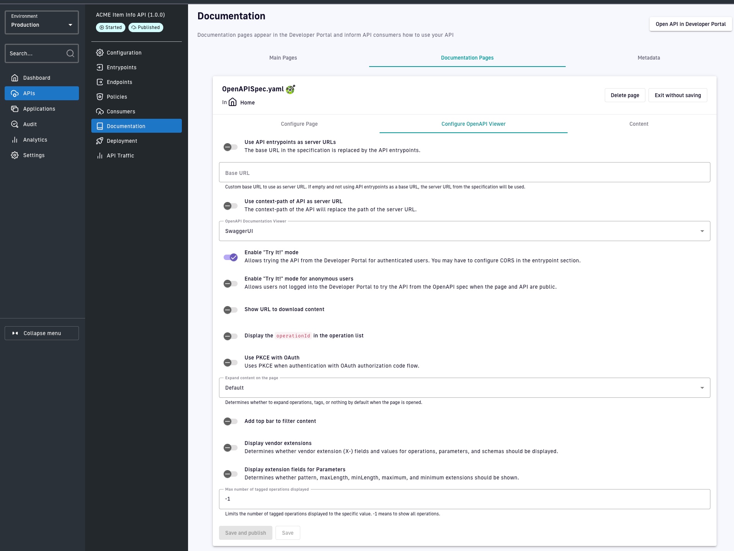Viewport: 734px width, 551px height.
Task: Toggle Add top bar to filter content
Action: pyautogui.click(x=231, y=421)
